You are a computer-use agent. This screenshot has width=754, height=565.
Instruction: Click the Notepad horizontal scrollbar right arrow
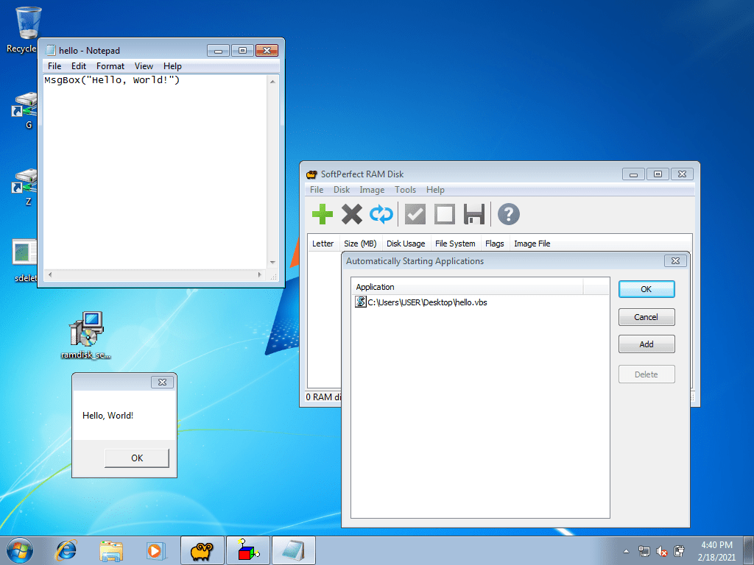[x=260, y=275]
